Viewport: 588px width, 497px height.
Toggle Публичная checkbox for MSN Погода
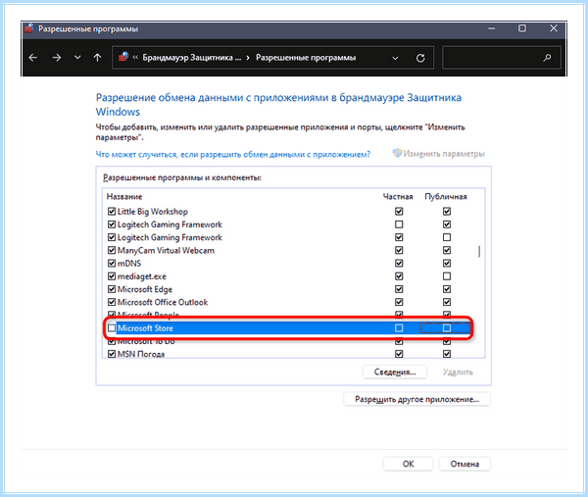click(x=447, y=354)
